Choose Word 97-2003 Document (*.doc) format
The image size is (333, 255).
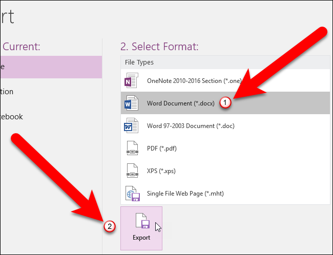click(225, 125)
